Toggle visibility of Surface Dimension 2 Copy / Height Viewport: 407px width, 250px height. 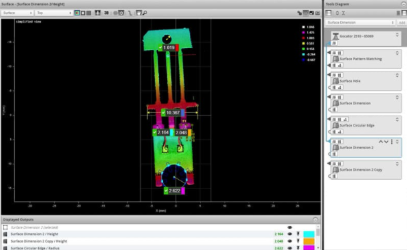pos(289,241)
